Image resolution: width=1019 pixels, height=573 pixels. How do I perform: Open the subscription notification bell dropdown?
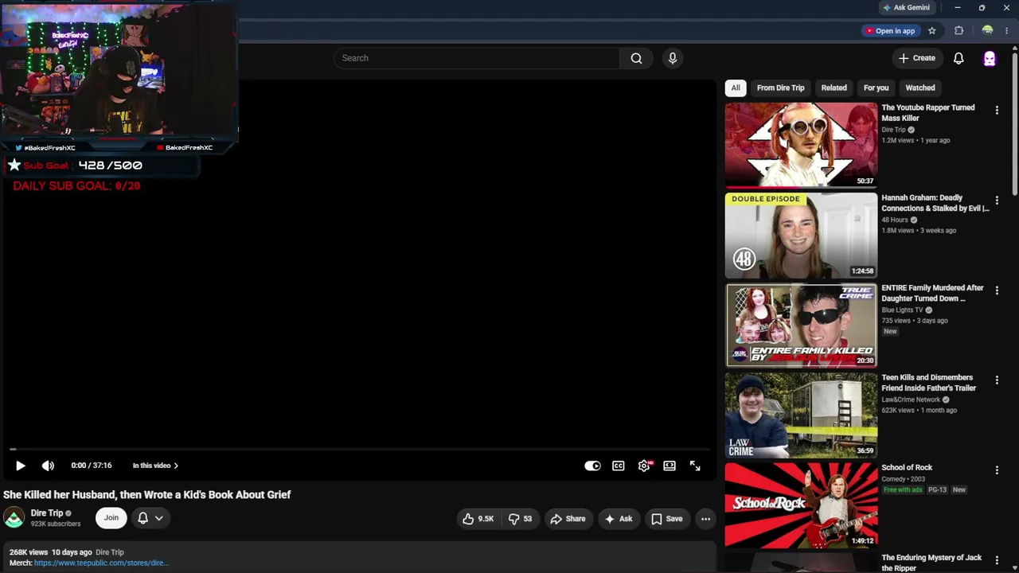coord(150,518)
